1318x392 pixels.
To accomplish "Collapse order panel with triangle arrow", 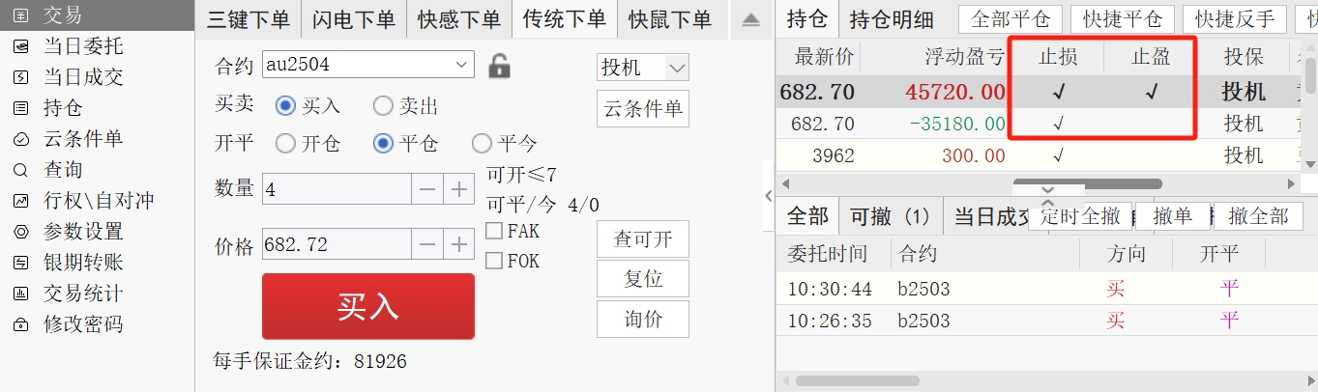I will tap(751, 20).
